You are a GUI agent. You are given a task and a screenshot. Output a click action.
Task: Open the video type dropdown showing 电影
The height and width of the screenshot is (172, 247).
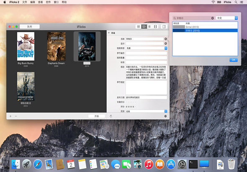tap(146, 48)
